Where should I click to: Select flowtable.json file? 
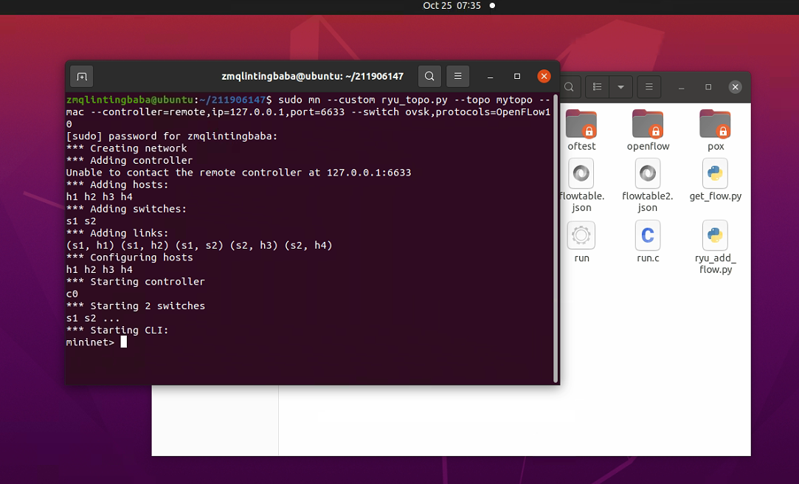click(x=581, y=185)
